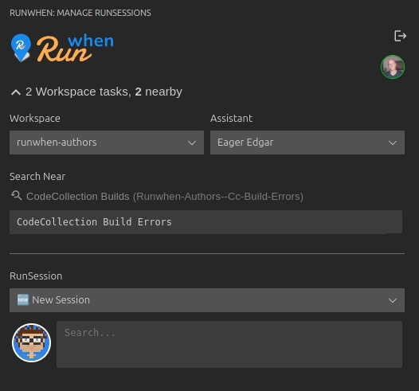419x391 pixels.
Task: Click the RunWhen: Manage RunSessions panel title
Action: tap(80, 13)
